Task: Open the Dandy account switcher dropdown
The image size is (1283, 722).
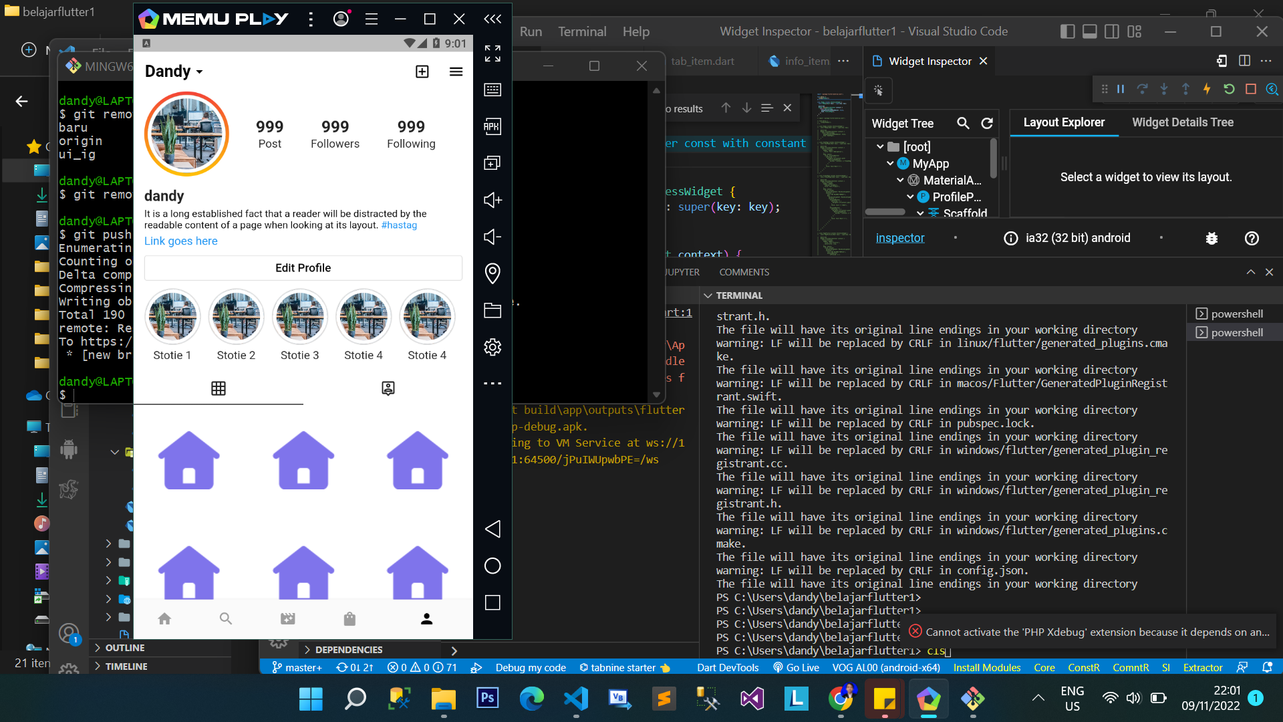Action: coord(174,71)
